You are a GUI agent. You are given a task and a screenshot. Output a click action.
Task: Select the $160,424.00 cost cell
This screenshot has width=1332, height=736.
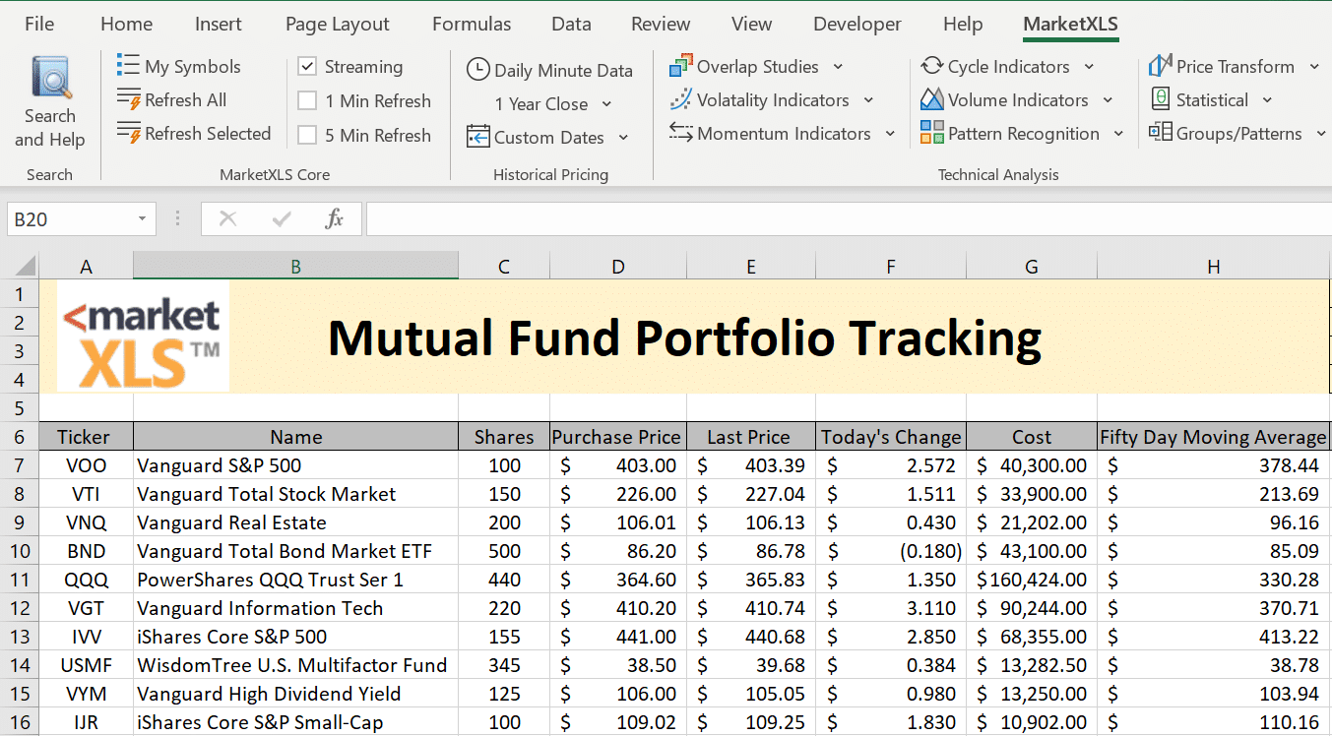(1032, 580)
